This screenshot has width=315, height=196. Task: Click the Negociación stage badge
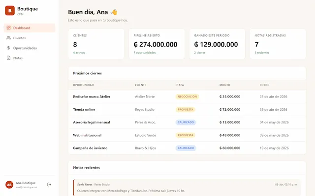click(187, 97)
